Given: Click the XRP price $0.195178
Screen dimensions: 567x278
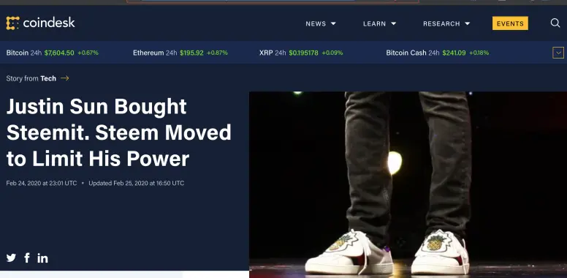Looking at the screenshot, I should [303, 53].
